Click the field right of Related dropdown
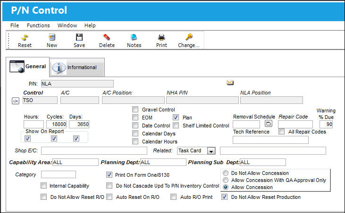345x213 pixels. [x=273, y=151]
